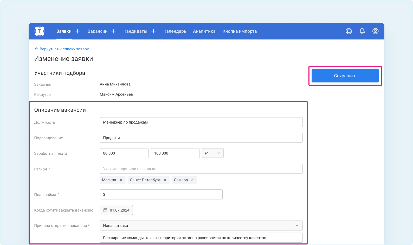Click plus icon next to Кандидаты
Viewport: 413px width, 245px height.
coord(153,31)
